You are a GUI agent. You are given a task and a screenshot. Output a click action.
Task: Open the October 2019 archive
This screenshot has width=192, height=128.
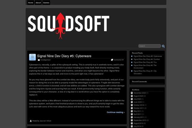click(x=139, y=105)
